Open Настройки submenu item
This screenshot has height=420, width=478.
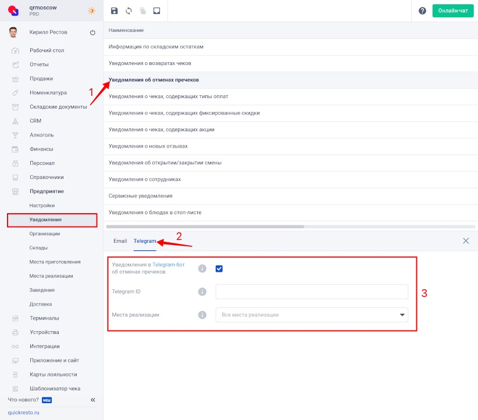click(x=42, y=206)
